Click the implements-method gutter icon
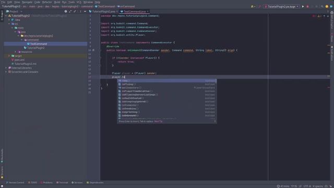This screenshot has width=334, height=188. [x=93, y=50]
